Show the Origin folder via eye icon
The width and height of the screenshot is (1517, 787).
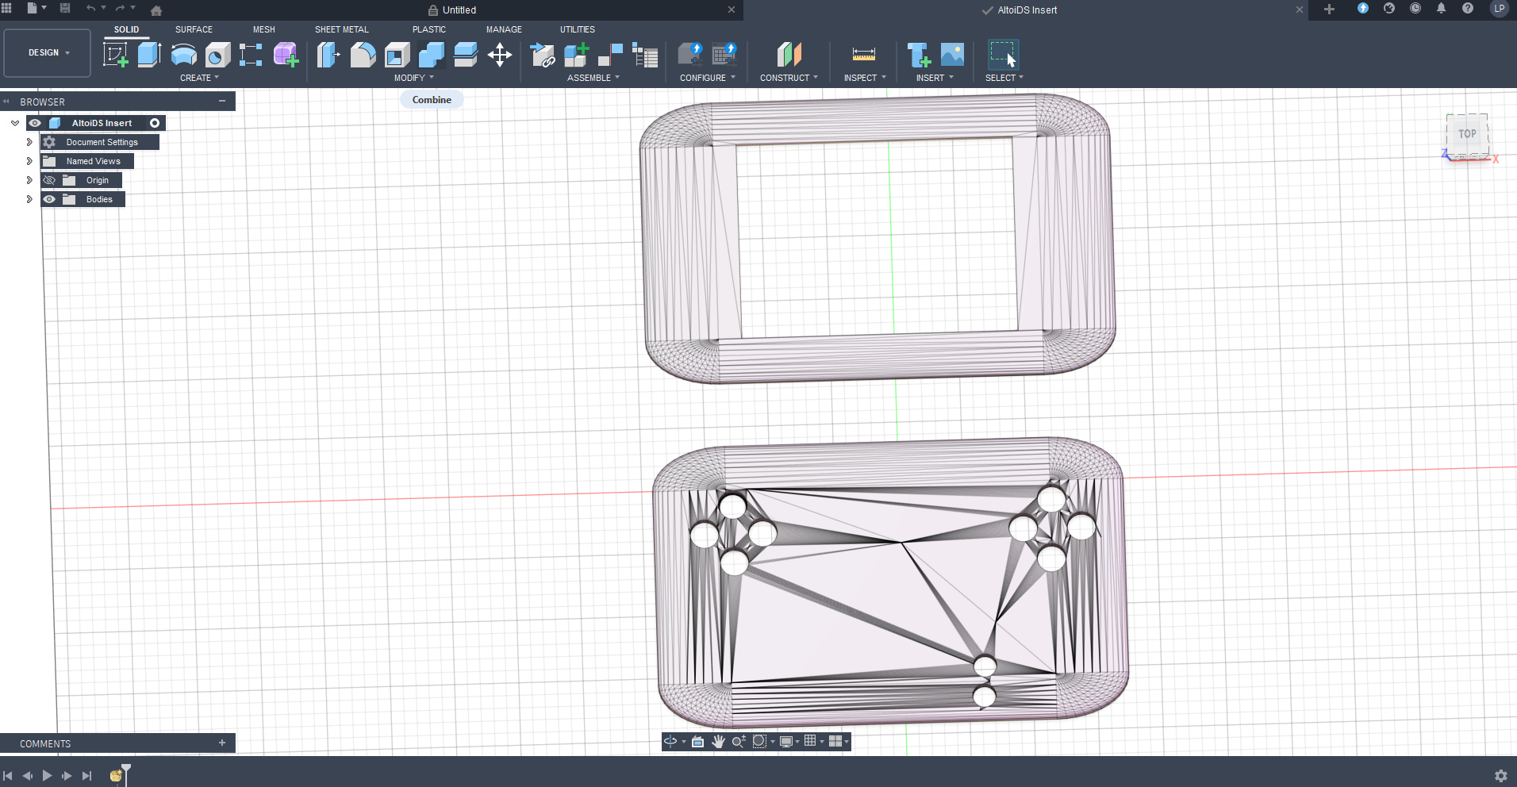click(49, 180)
